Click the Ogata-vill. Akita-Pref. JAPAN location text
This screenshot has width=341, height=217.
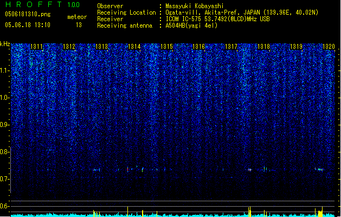click(242, 12)
